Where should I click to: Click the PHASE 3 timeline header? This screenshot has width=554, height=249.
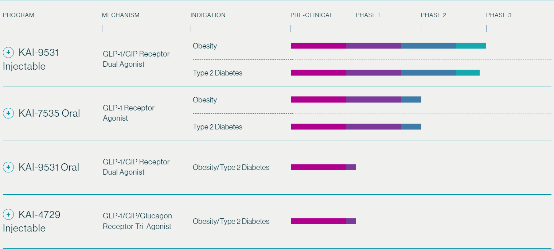499,15
